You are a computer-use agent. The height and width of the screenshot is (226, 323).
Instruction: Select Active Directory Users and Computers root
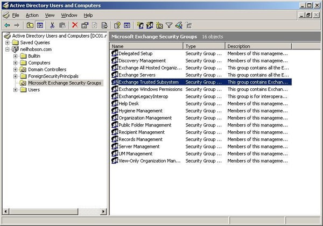coord(60,36)
